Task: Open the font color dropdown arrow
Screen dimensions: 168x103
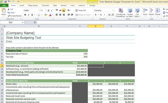Action: coord(52,15)
